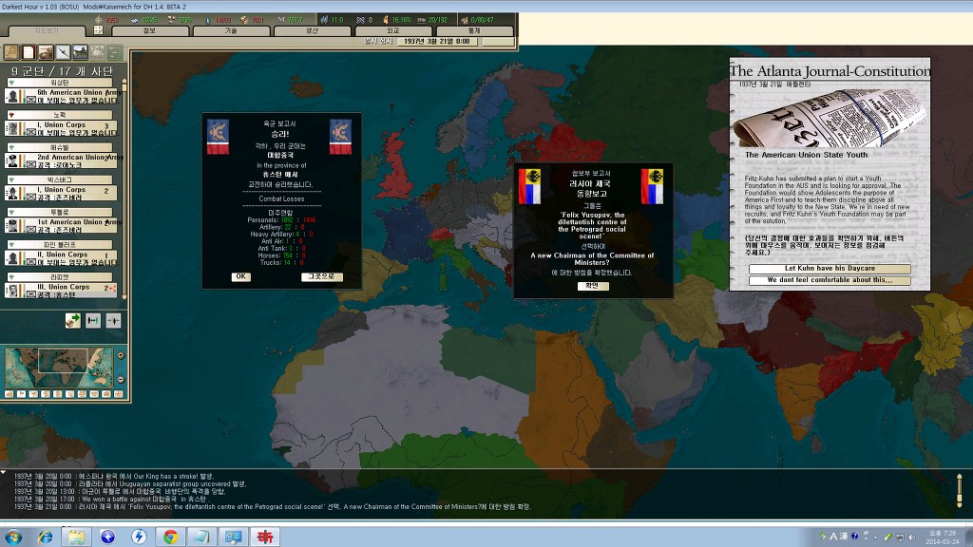The image size is (973, 547).
Task: Click the leader portrait of III. Union Corps
Action: (x=12, y=291)
